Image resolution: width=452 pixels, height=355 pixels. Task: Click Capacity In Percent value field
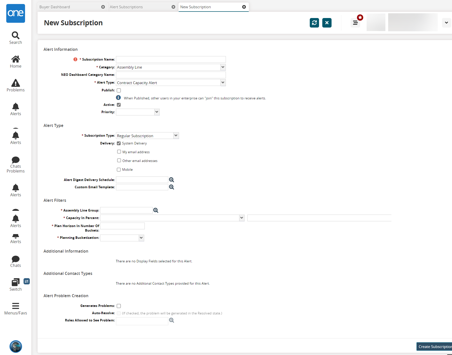point(319,218)
